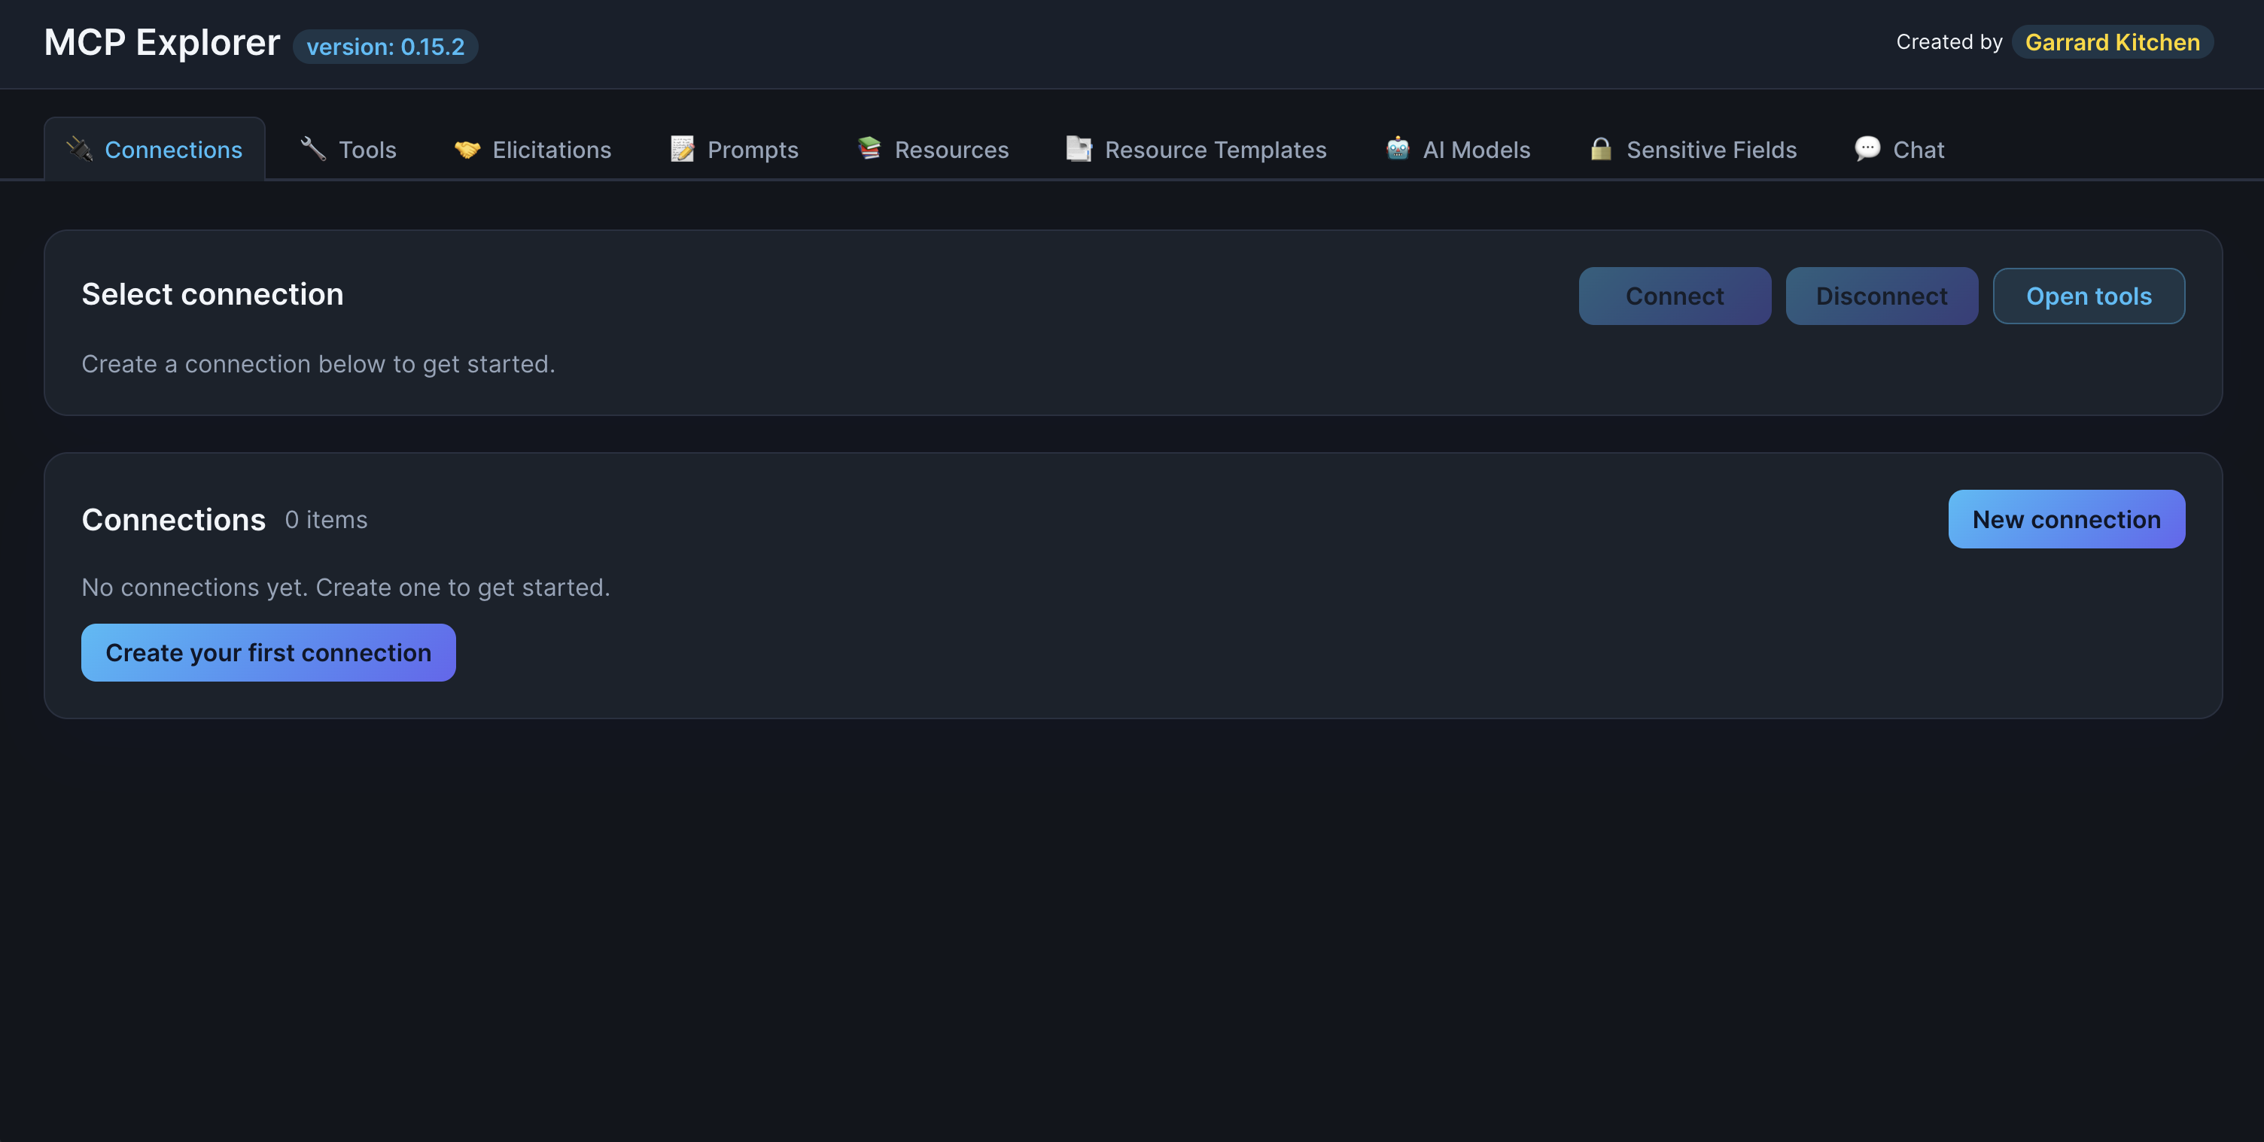This screenshot has height=1142, width=2264.
Task: Click the books icon beside Resources
Action: 869,150
